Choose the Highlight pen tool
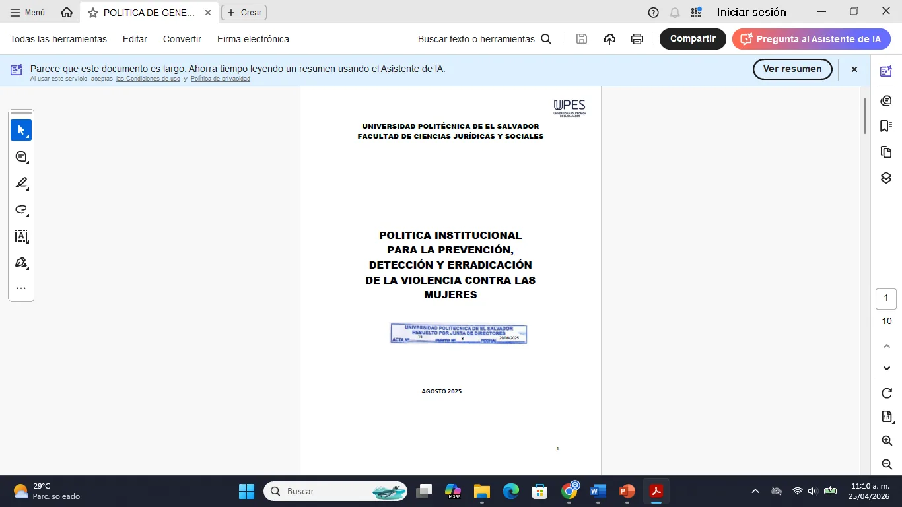 click(21, 183)
